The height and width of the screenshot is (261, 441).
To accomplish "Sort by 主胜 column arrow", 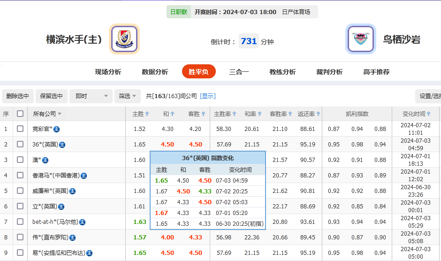I will coord(147,114).
